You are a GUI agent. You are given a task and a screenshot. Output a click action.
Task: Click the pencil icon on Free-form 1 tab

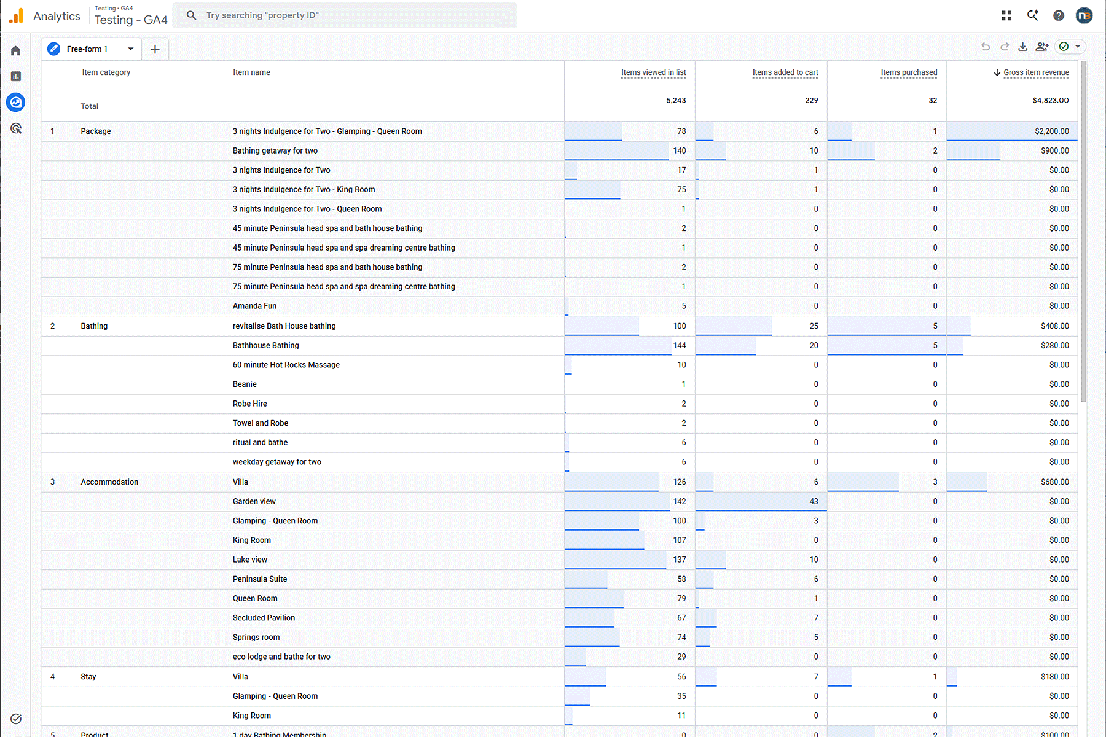tap(54, 49)
